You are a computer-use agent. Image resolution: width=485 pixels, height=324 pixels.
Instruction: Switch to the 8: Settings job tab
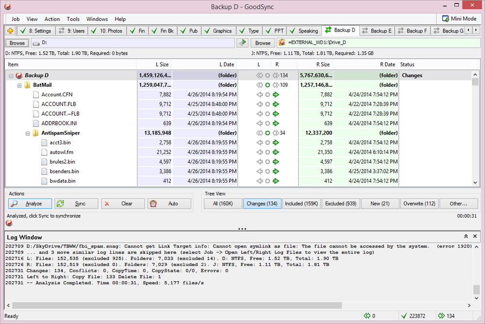(35, 31)
